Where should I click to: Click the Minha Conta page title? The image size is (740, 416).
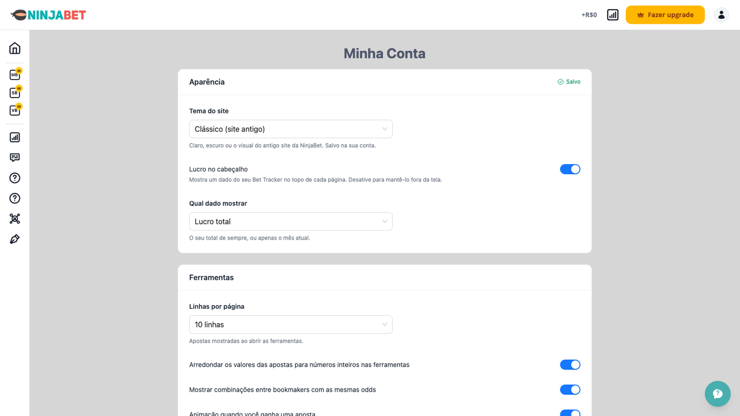384,53
